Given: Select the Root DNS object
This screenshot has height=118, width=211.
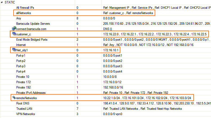Looking at the screenshot, I should pos(23,103).
